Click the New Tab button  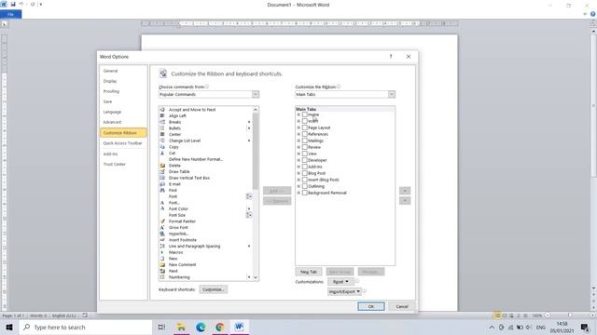pos(309,272)
